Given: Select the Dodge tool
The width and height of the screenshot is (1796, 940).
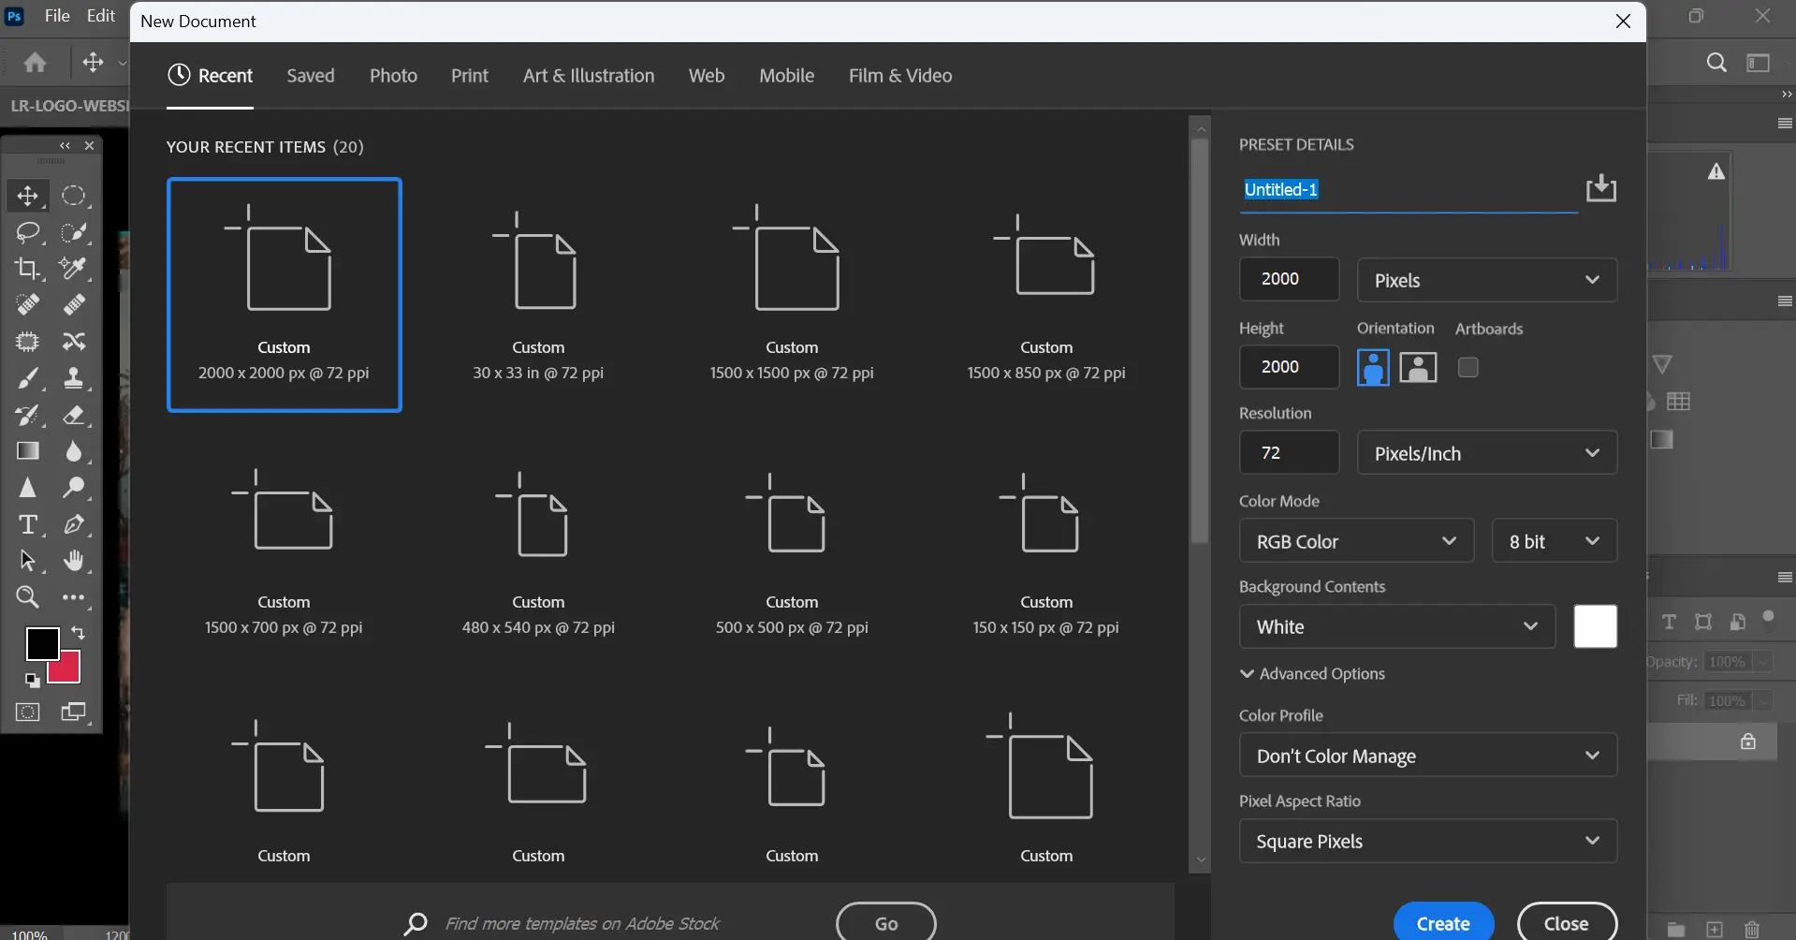Looking at the screenshot, I should [74, 488].
